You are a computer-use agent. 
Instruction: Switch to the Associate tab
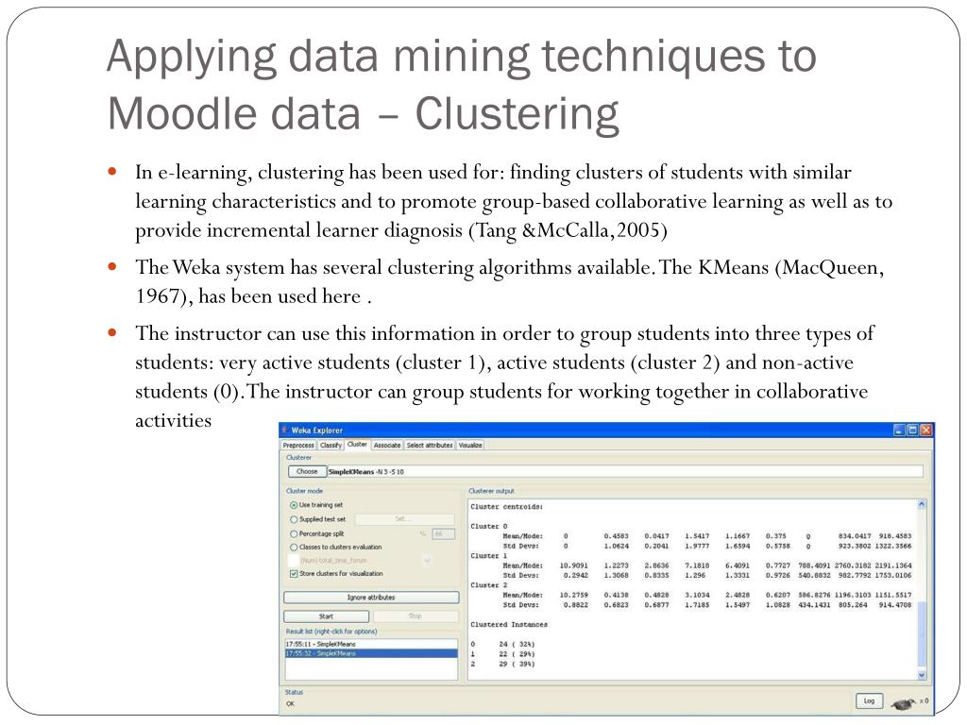386,446
